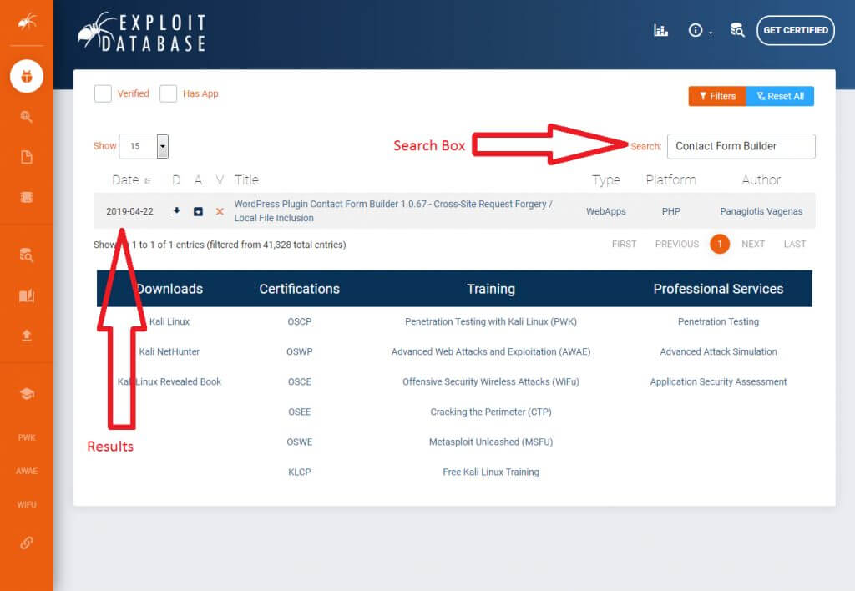Click the Reset All button

780,96
